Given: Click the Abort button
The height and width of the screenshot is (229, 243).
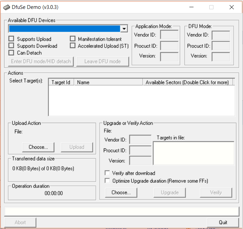Looking at the screenshot, I should pos(20,222).
